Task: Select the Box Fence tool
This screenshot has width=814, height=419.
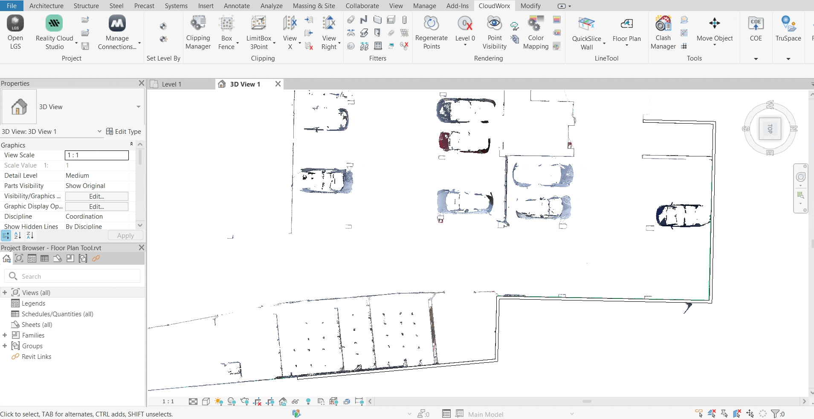Action: point(226,24)
